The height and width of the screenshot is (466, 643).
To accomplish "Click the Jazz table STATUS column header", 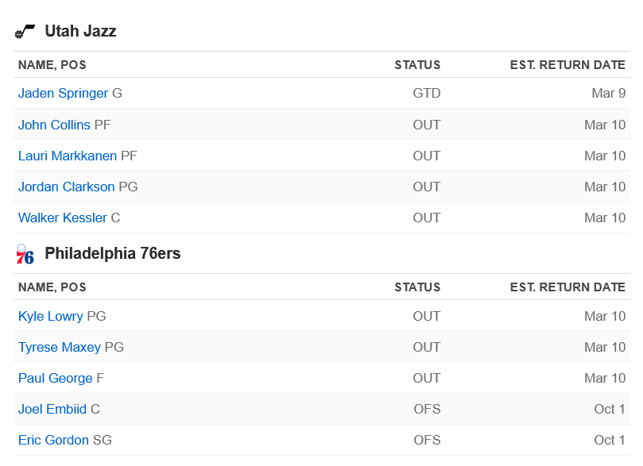I will click(417, 65).
